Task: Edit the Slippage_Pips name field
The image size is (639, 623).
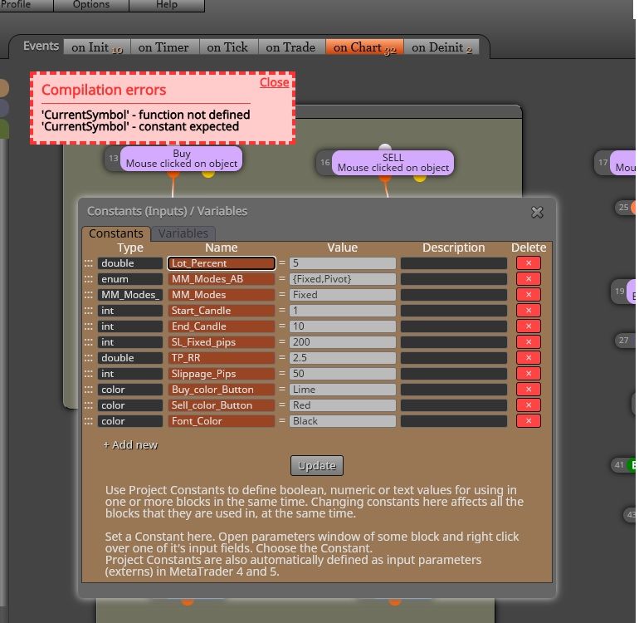Action: [222, 374]
